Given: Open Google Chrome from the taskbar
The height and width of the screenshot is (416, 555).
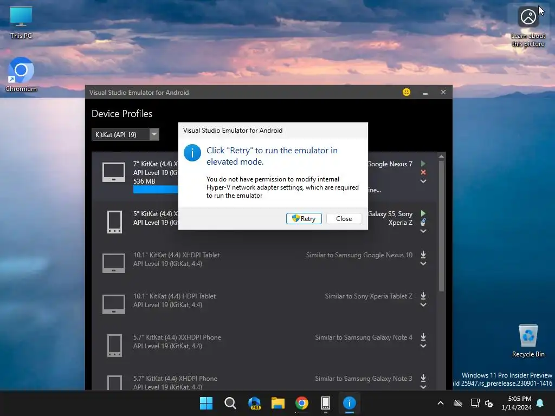Looking at the screenshot, I should [x=301, y=403].
